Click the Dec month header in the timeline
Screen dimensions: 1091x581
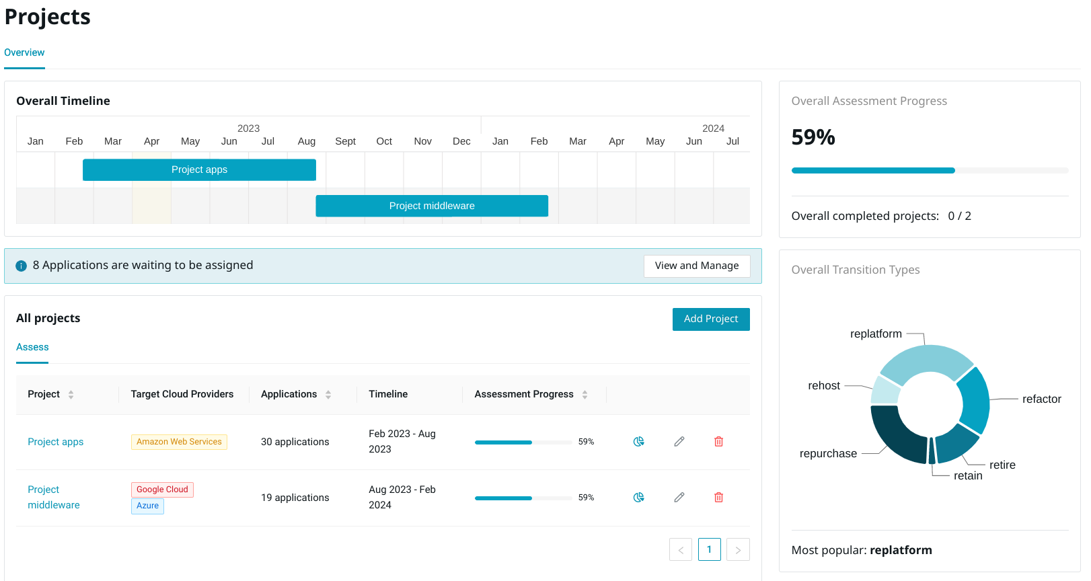tap(461, 141)
